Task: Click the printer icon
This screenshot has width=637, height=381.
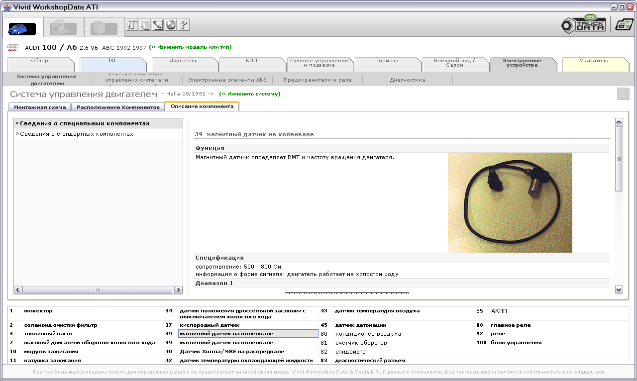Action: click(623, 94)
